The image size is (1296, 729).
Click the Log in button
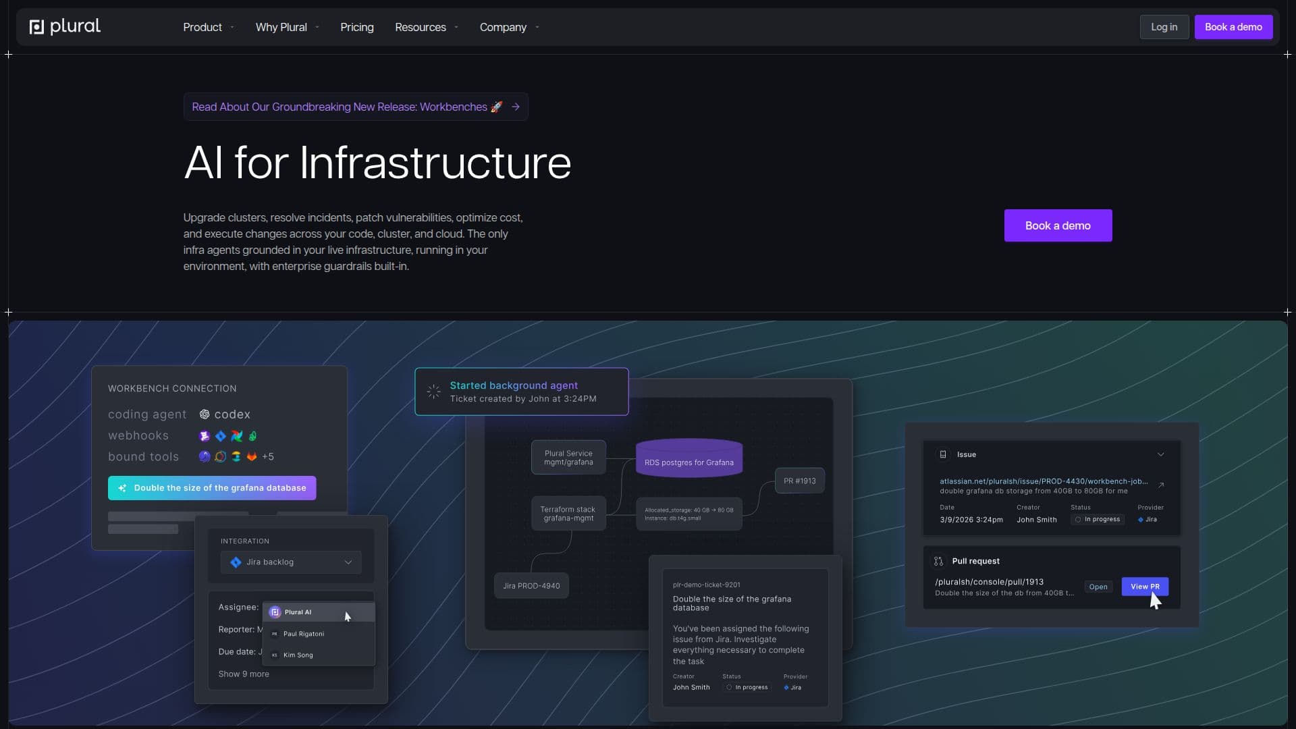click(1164, 27)
